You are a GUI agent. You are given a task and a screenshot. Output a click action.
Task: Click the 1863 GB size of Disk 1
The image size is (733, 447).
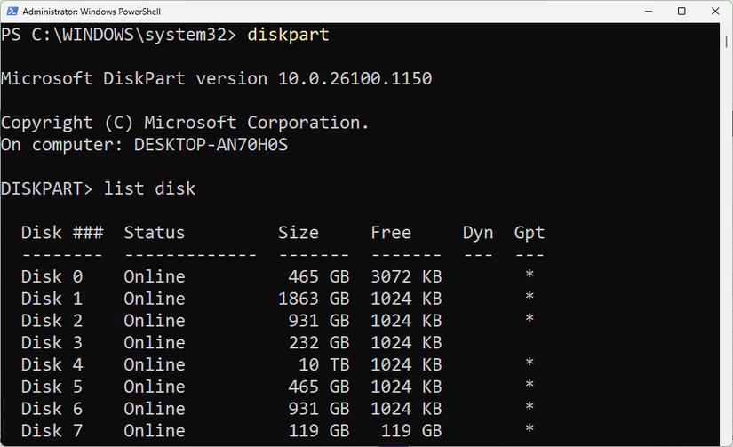313,298
